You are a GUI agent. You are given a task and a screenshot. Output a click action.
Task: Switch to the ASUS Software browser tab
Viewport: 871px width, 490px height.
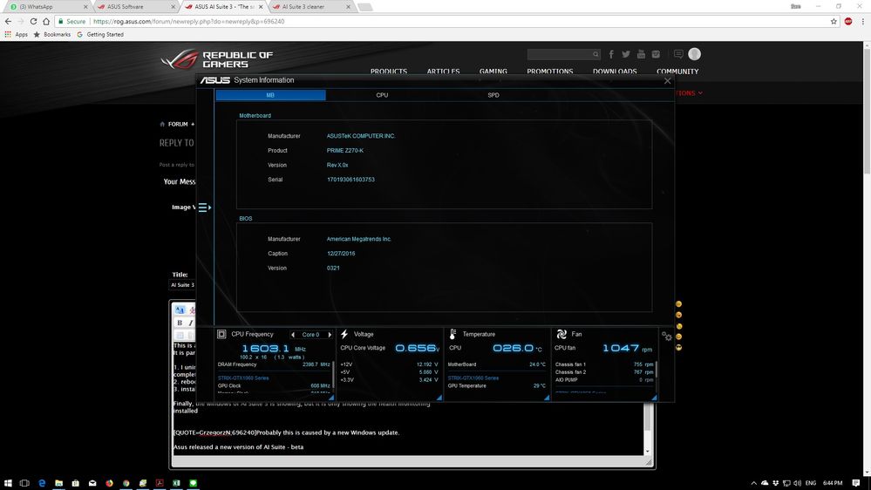[136, 7]
